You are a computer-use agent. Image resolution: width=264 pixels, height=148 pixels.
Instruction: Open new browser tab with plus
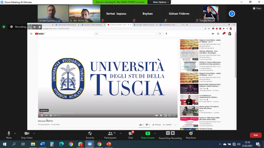[x=187, y=25]
